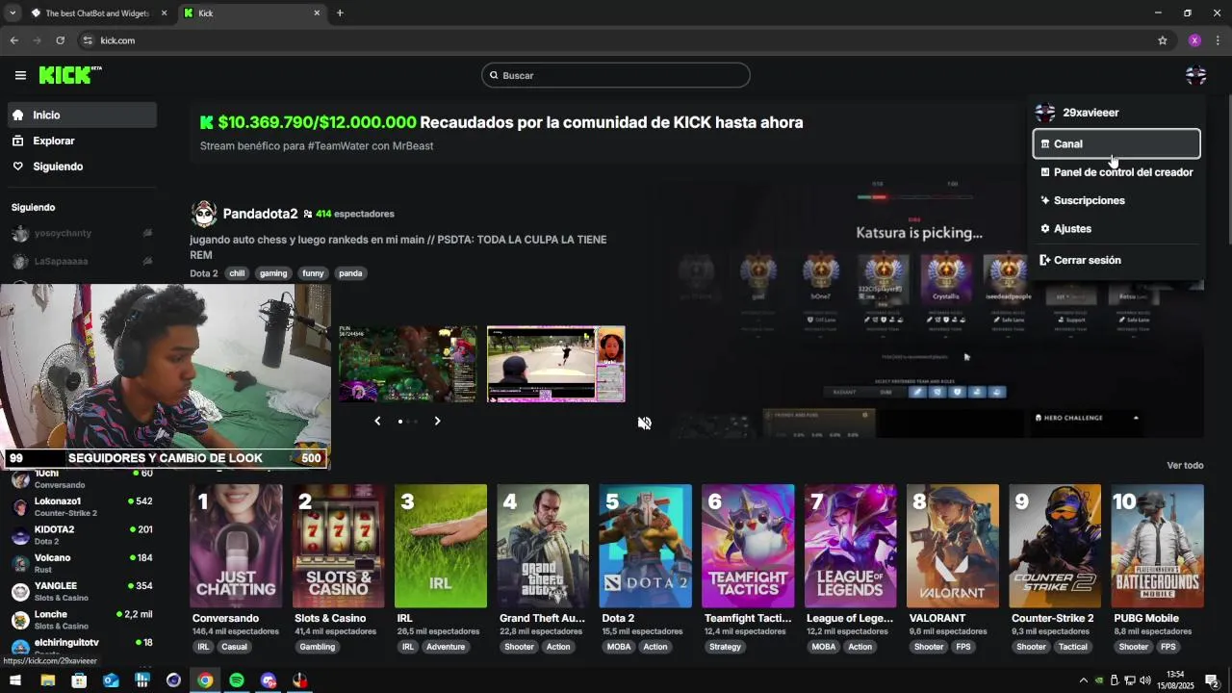Open the VALORANT category card
The image size is (1232, 693).
(953, 546)
